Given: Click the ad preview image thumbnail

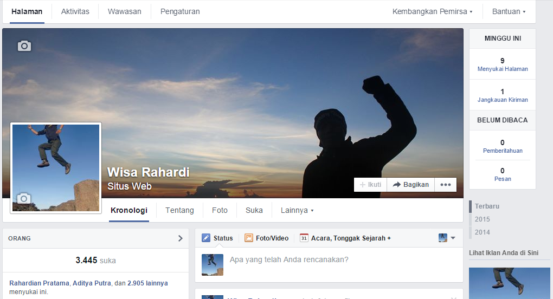Looking at the screenshot, I should [x=509, y=283].
